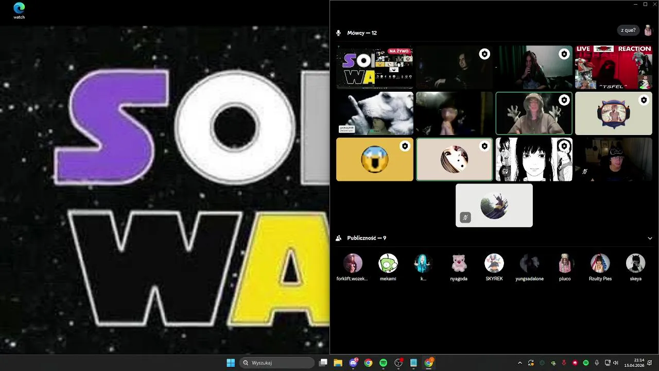
Task: Open the notifications bell in taskbar corner
Action: click(x=650, y=363)
